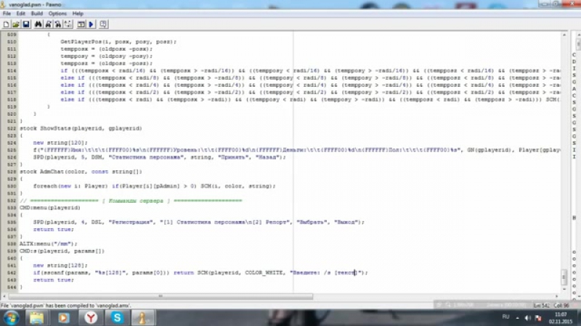Click the Find Next toolbar icon
Screen dimensions: 581x326
click(x=48, y=25)
